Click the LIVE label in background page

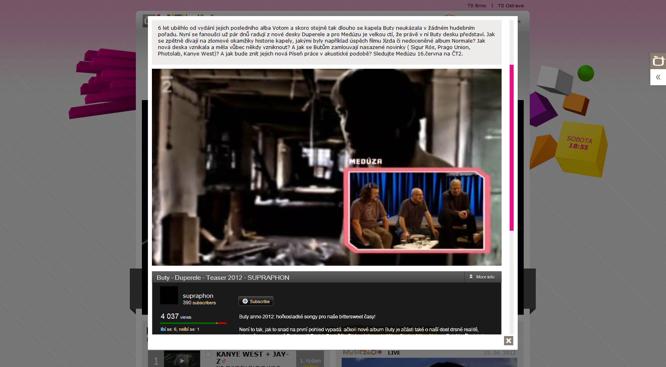click(x=394, y=353)
